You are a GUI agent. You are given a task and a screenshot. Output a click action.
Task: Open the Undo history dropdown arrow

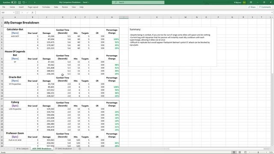point(26,3)
